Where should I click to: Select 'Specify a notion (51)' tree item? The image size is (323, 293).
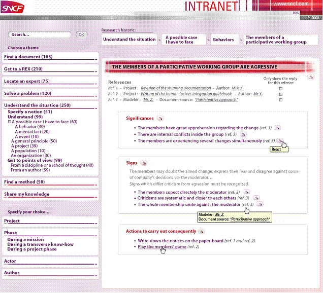(30, 112)
